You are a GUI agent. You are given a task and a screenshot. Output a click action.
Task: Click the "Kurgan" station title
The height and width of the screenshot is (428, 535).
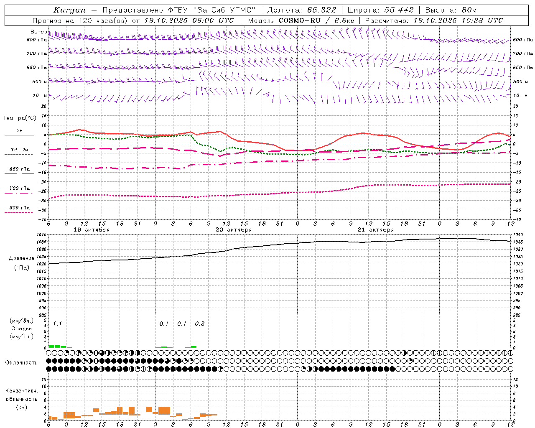70,10
